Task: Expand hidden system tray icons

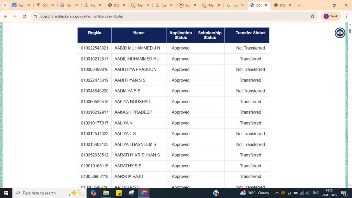Action: [277, 193]
